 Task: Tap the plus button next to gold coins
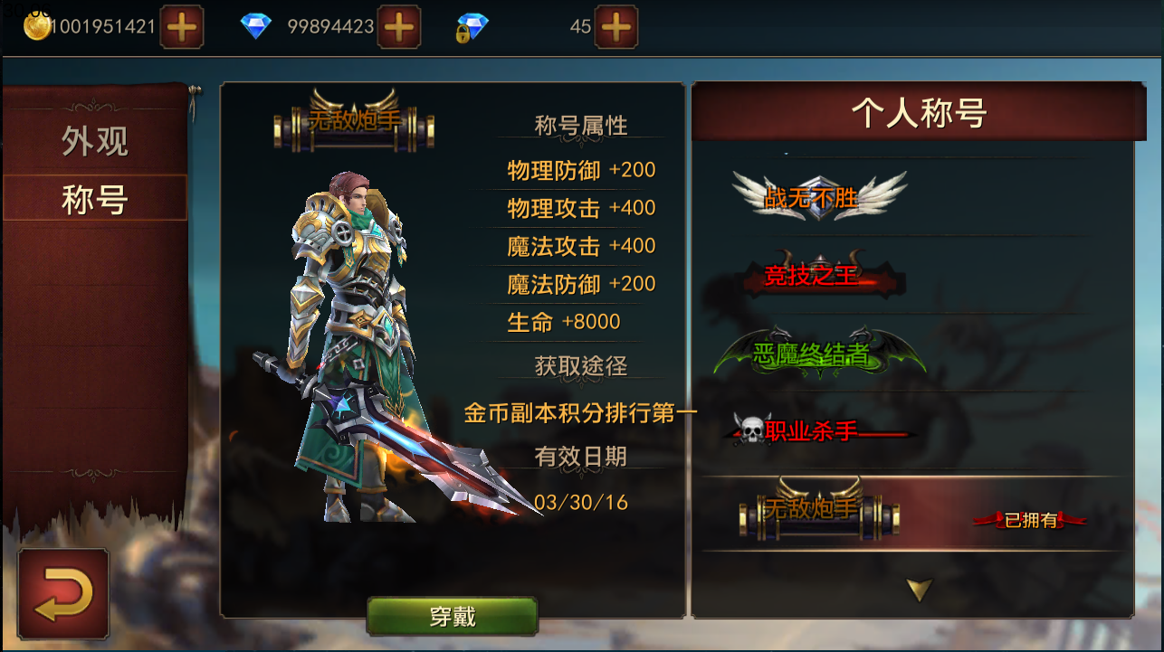pos(182,27)
